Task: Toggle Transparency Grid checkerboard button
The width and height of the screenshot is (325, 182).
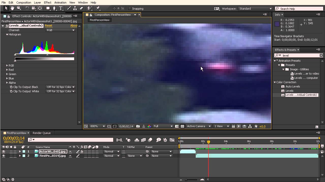Action: pos(182,126)
